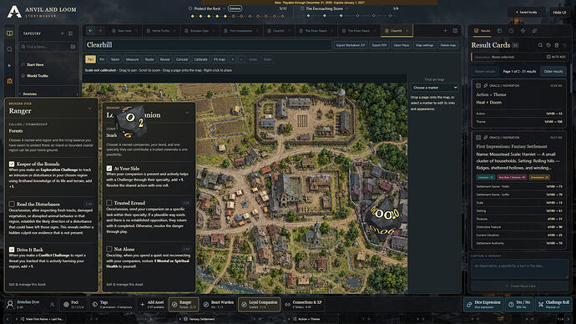Switch to the World Truths tab

tap(160, 31)
